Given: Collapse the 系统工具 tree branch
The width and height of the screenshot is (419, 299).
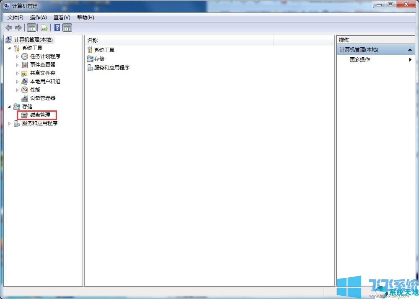Looking at the screenshot, I should tap(10, 48).
